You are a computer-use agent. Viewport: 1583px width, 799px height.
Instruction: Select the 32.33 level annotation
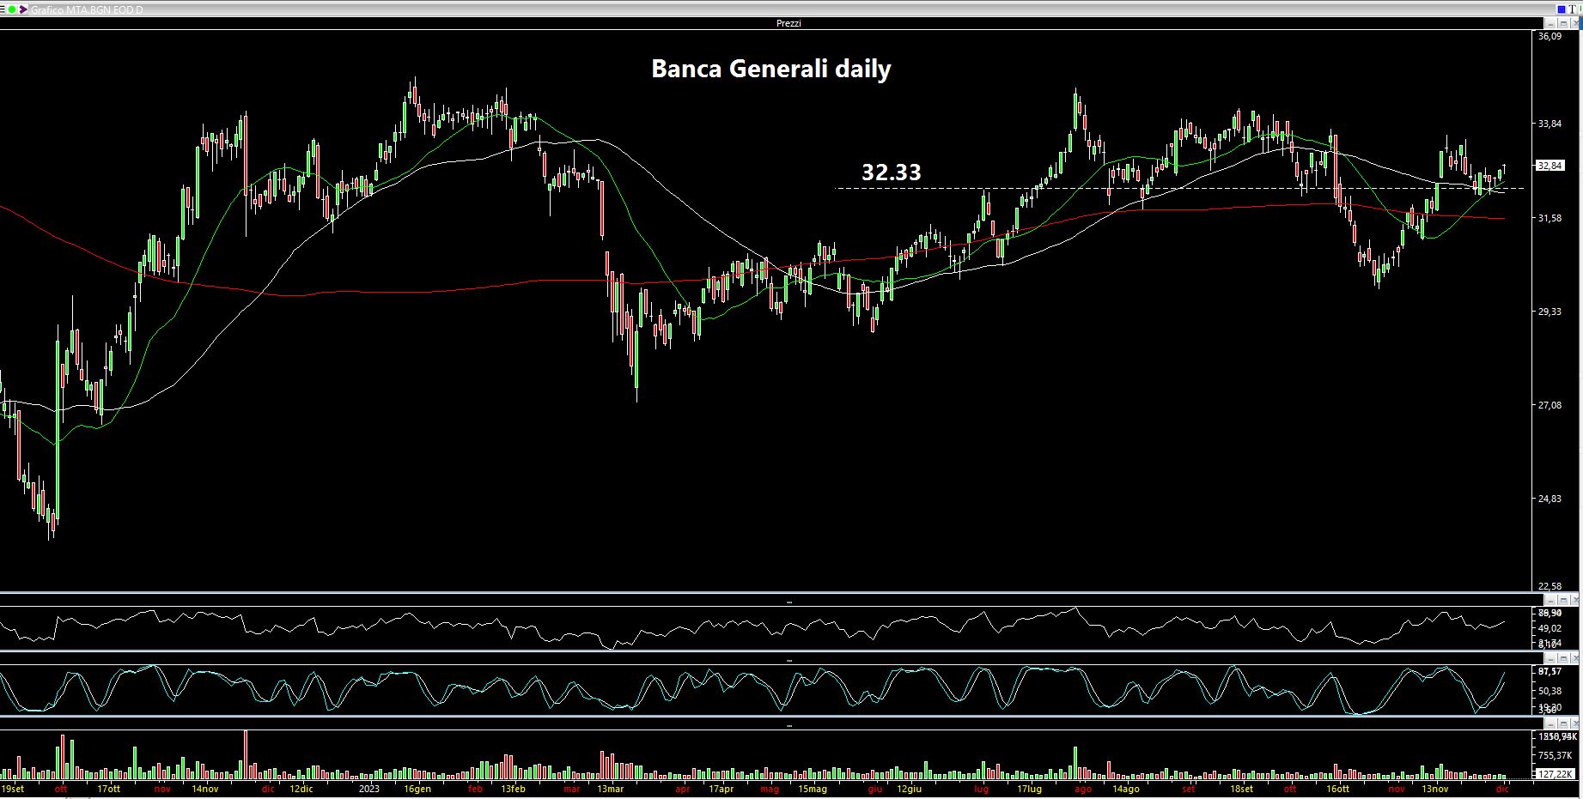(x=891, y=172)
